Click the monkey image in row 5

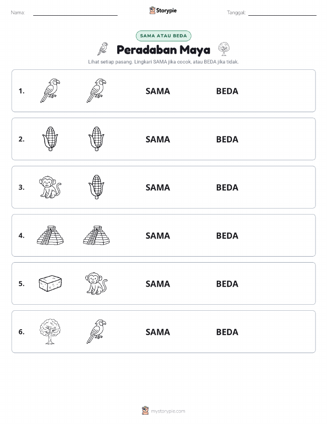click(96, 283)
